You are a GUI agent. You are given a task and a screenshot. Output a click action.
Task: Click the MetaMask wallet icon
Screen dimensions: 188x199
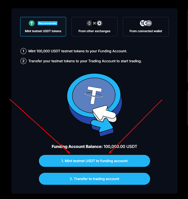[x=142, y=23]
